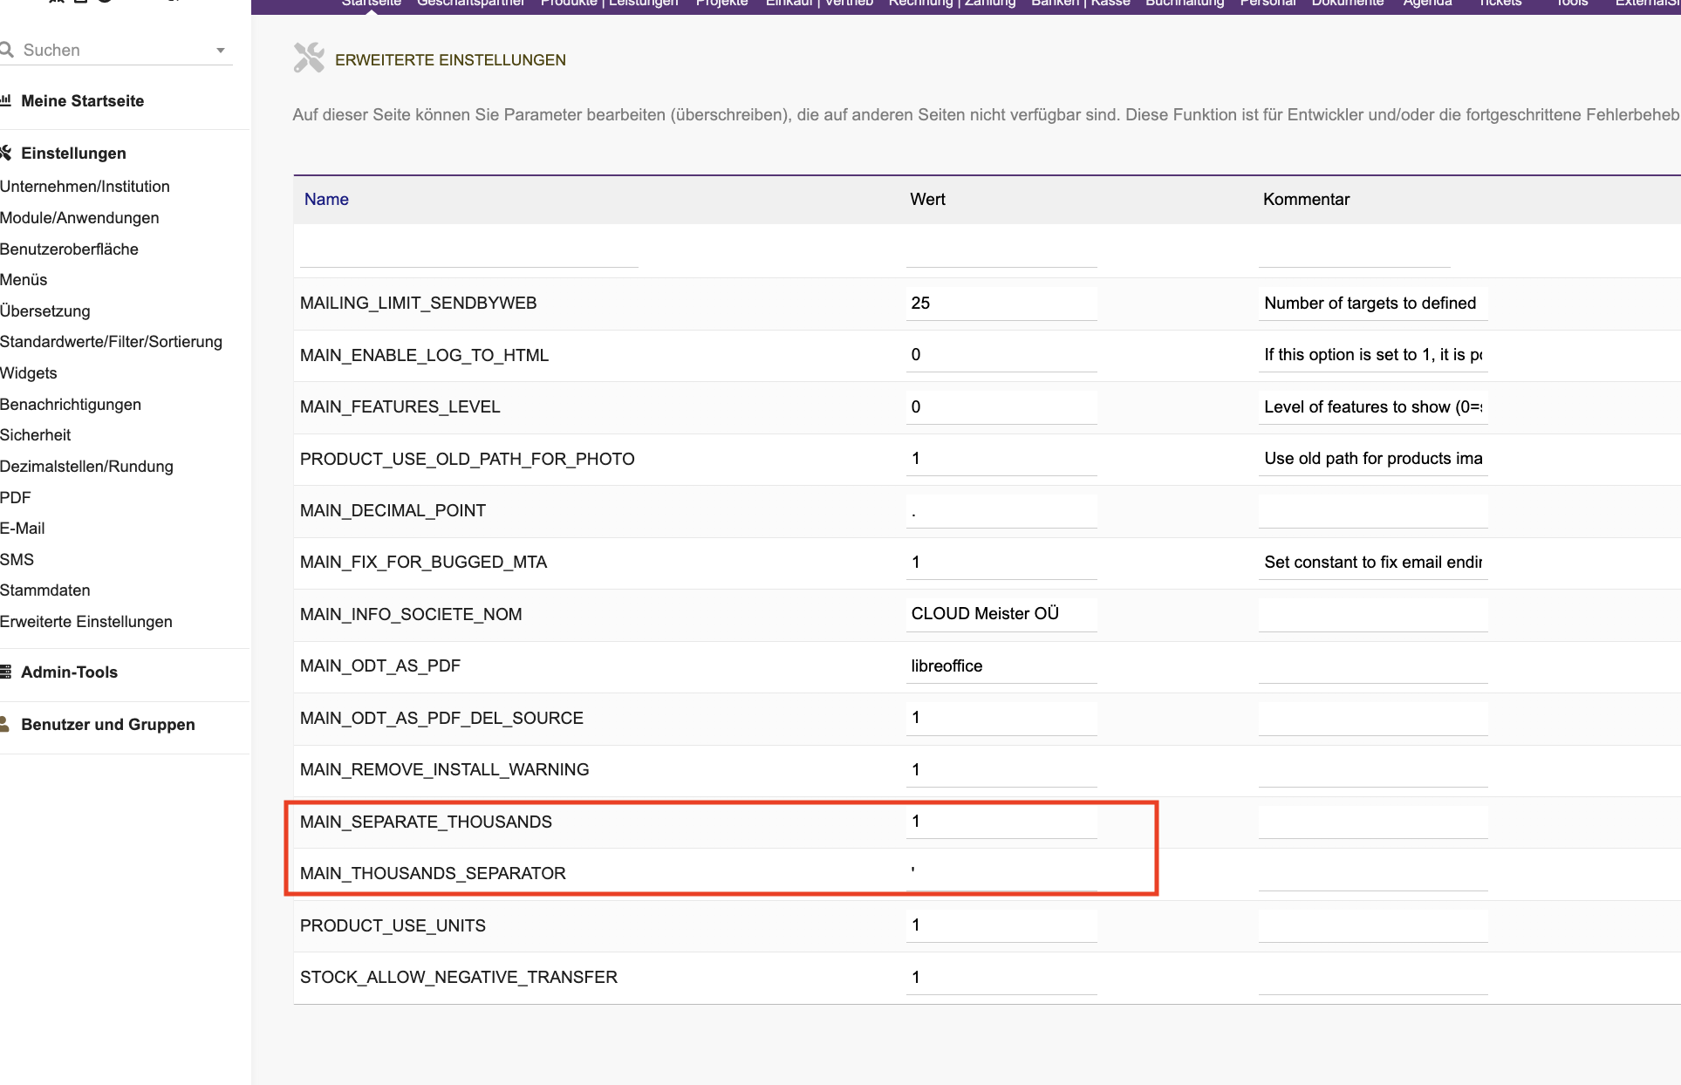Viewport: 1681px width, 1085px height.
Task: Open the Menüs settings page
Action: [24, 280]
